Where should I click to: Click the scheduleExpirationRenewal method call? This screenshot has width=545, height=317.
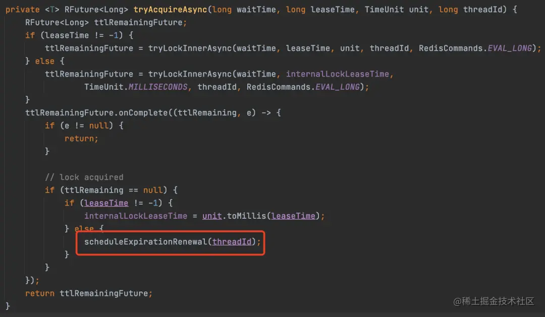point(146,242)
